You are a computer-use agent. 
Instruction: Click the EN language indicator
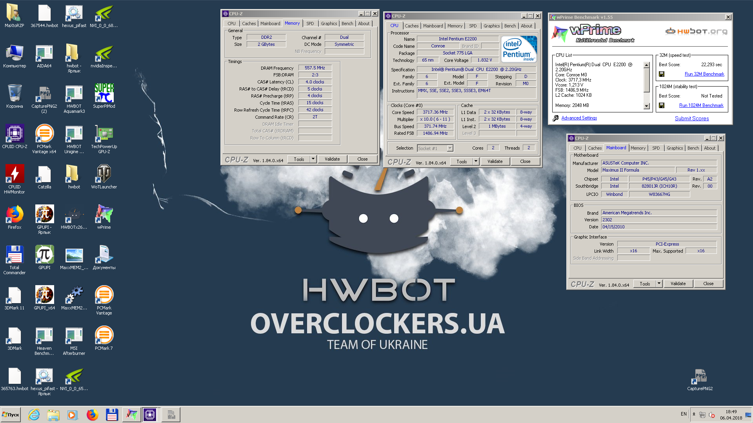point(684,414)
